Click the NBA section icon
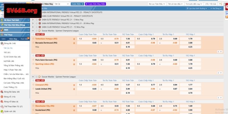 point(2,30)
